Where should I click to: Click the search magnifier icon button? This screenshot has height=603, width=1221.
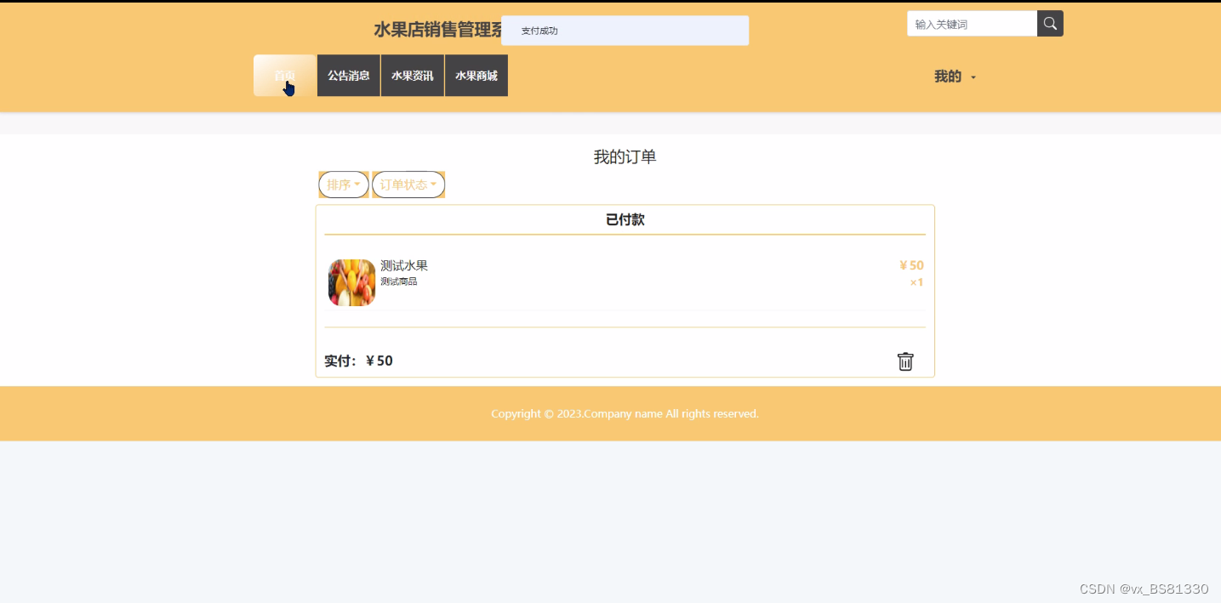(1050, 24)
